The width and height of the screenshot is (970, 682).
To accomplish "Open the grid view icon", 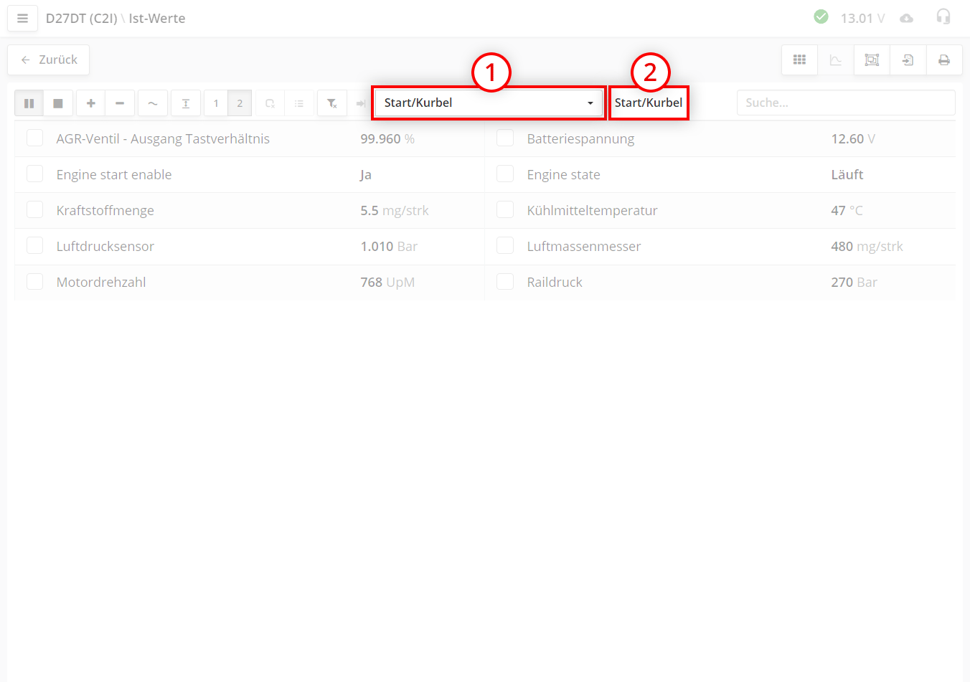I will (x=799, y=60).
